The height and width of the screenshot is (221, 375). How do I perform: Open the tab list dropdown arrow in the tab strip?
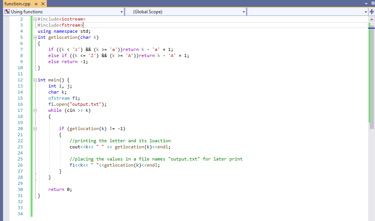coord(366,3)
